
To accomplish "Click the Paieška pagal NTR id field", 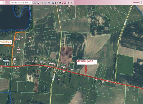I will [21, 3].
